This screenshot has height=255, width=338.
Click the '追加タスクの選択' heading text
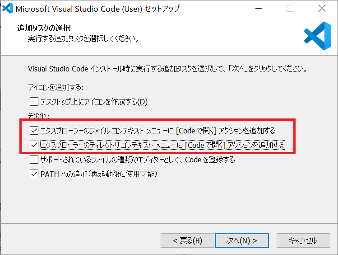tap(44, 28)
